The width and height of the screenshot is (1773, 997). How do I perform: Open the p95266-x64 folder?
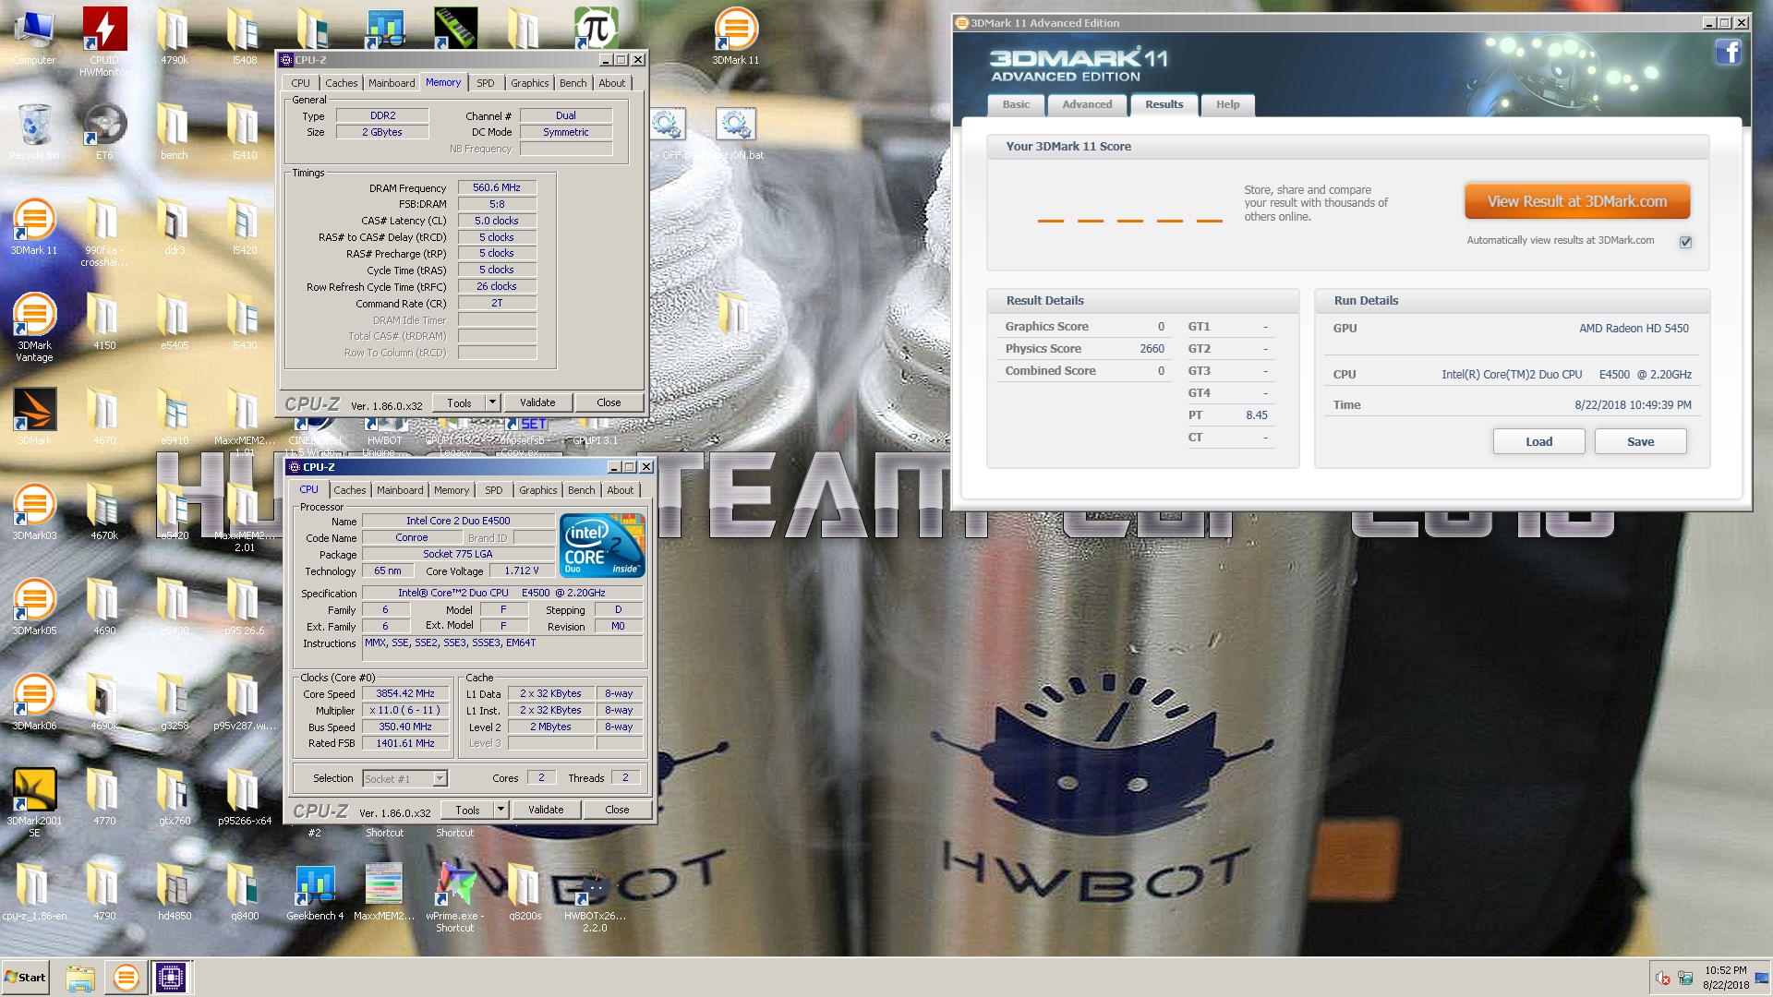[245, 797]
